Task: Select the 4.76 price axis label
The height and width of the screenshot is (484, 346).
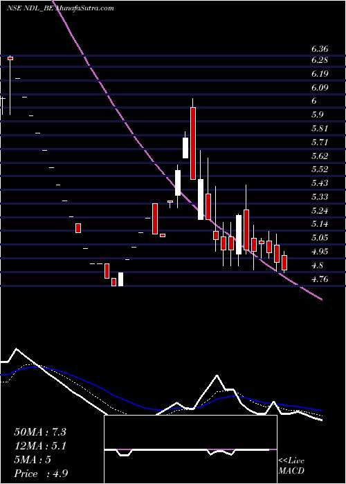Action: tap(320, 279)
